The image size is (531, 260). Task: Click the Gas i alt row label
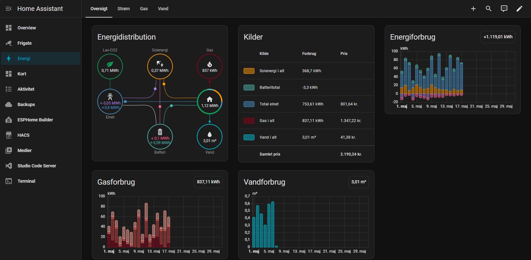point(267,121)
